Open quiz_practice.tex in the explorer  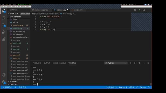20,73
